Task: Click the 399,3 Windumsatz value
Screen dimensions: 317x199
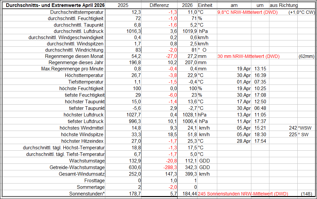Action: [x=191, y=174]
